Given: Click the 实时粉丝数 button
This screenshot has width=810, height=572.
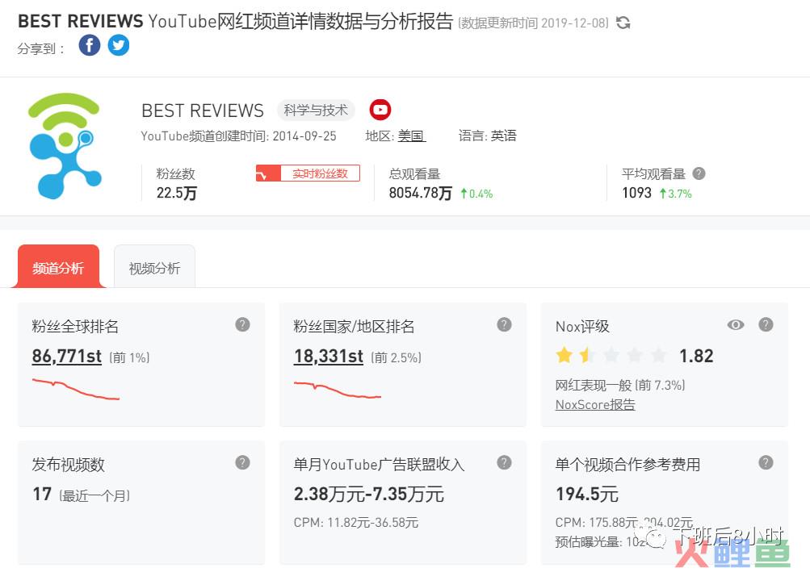Looking at the screenshot, I should pyautogui.click(x=308, y=173).
